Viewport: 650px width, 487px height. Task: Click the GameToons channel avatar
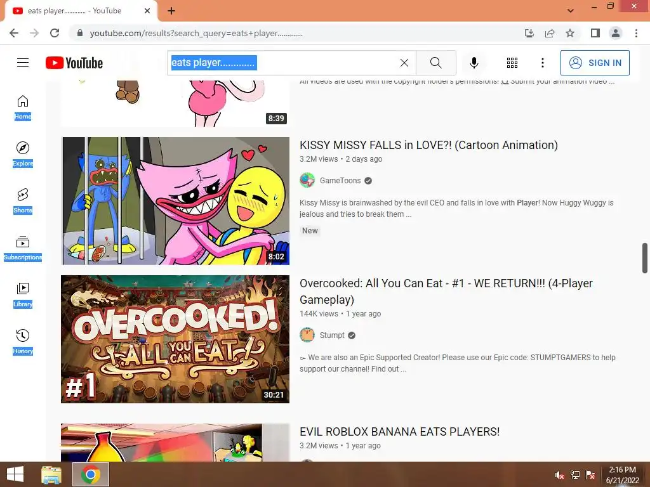[x=307, y=181]
